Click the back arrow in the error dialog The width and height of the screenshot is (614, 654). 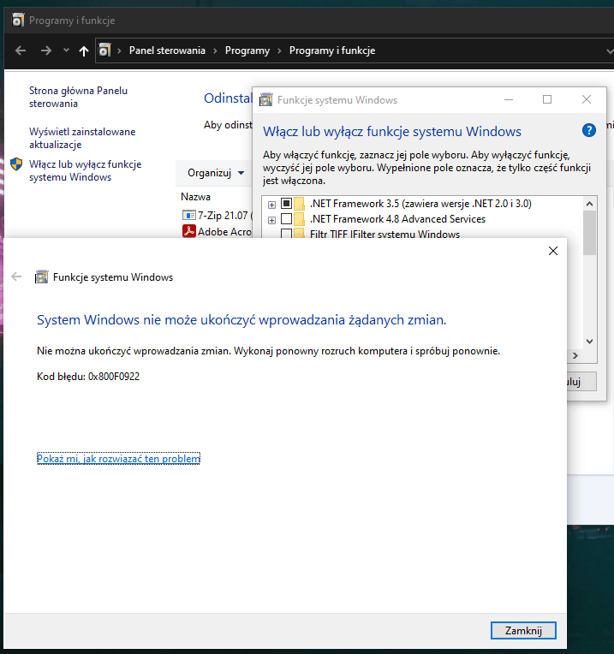point(16,276)
